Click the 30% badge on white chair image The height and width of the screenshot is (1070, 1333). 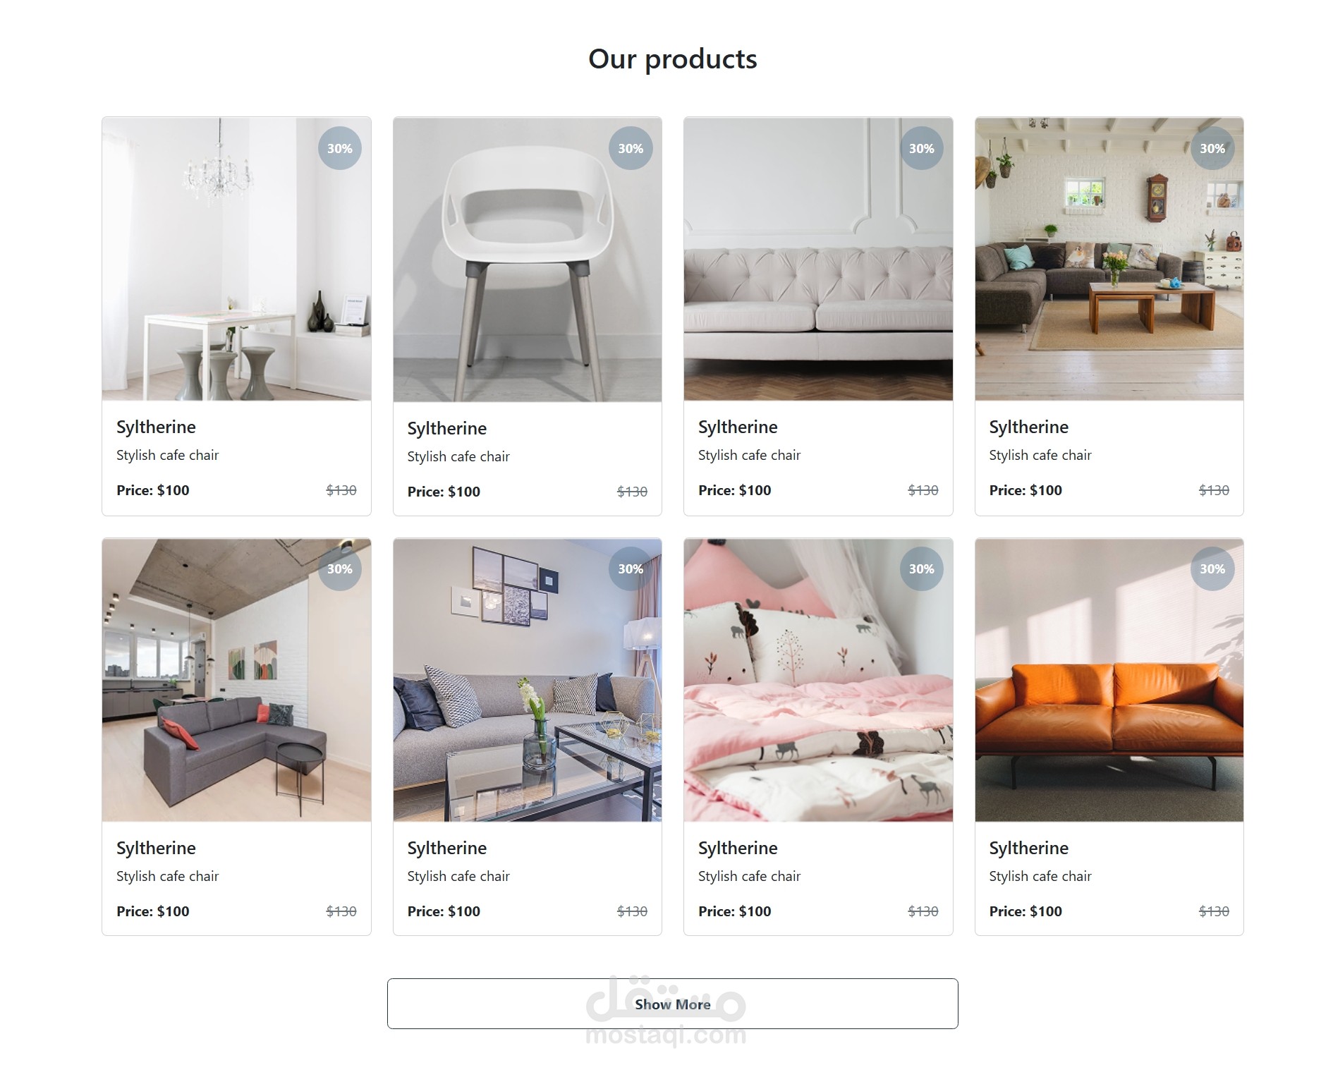[631, 148]
